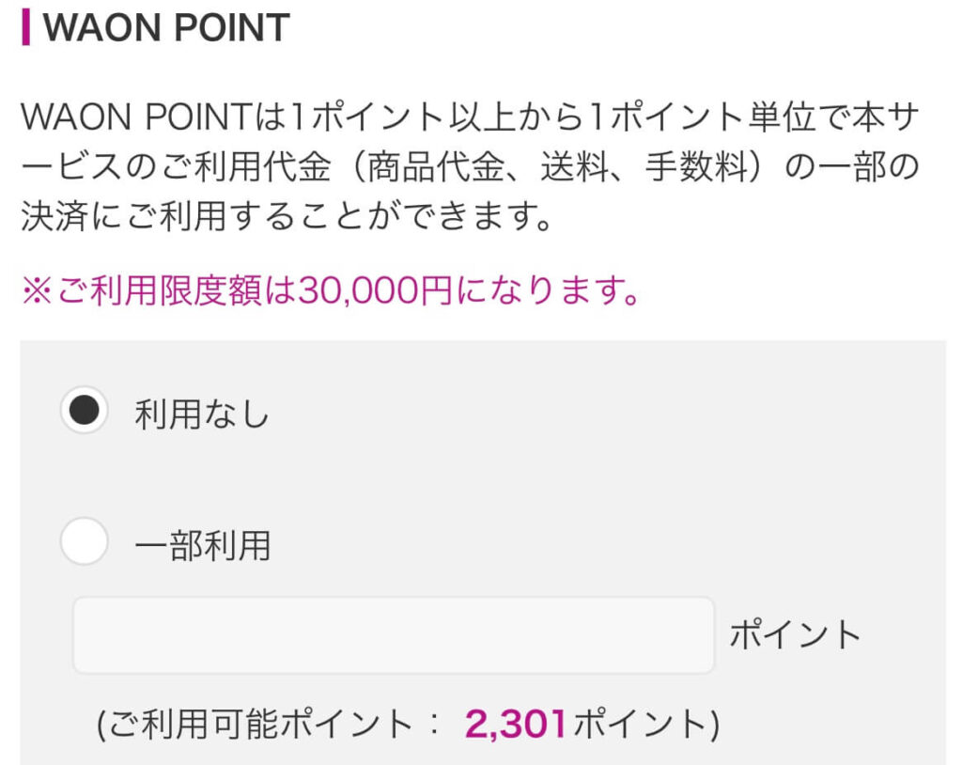Select the 一部利用 radio button
962x765 pixels.
click(84, 543)
